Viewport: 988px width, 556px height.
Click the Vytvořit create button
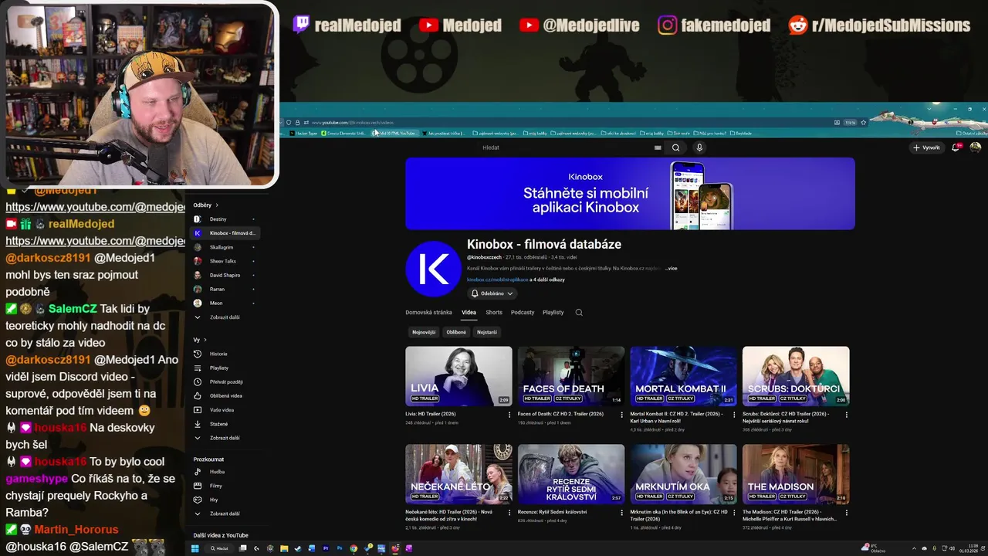(x=926, y=147)
